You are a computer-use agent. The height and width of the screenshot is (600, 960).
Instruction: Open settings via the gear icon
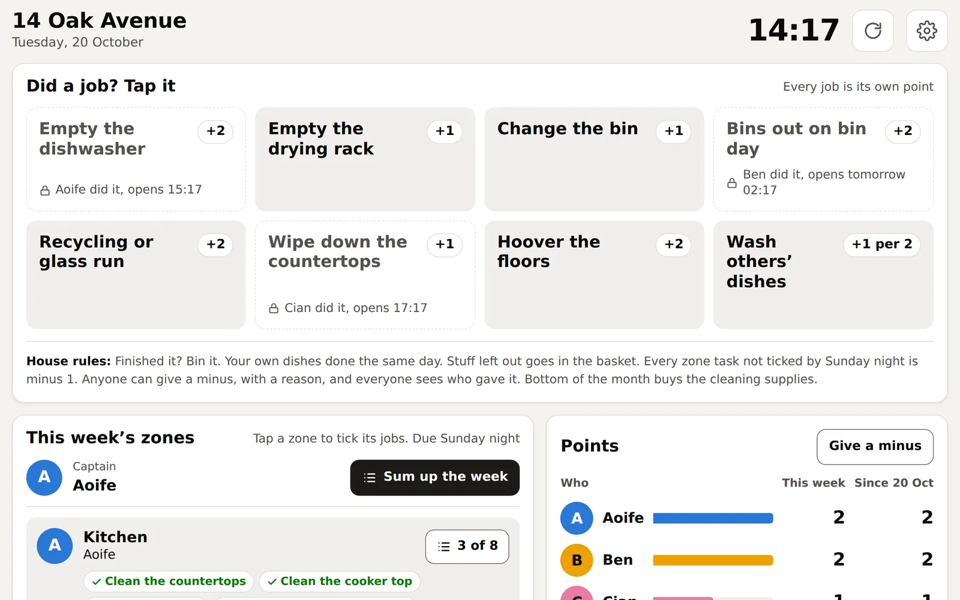click(x=926, y=31)
